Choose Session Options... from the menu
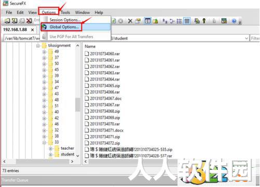Image resolution: width=260 pixels, height=187 pixels. (76, 20)
